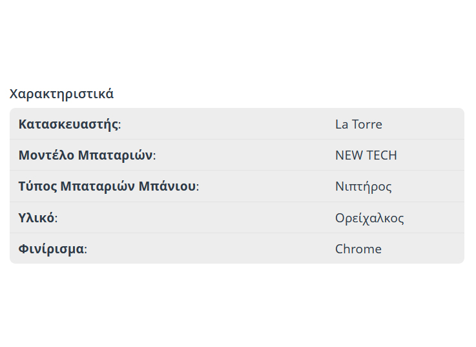Click the Χαρακτηριστικά section heading

click(x=61, y=94)
